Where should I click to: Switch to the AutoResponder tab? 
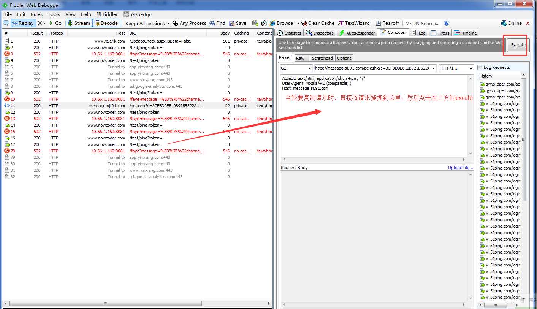(356, 33)
